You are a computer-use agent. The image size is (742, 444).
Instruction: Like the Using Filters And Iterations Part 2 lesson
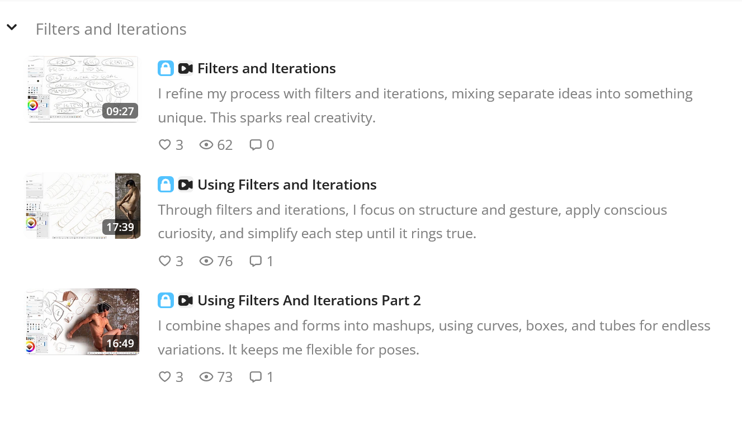[164, 377]
